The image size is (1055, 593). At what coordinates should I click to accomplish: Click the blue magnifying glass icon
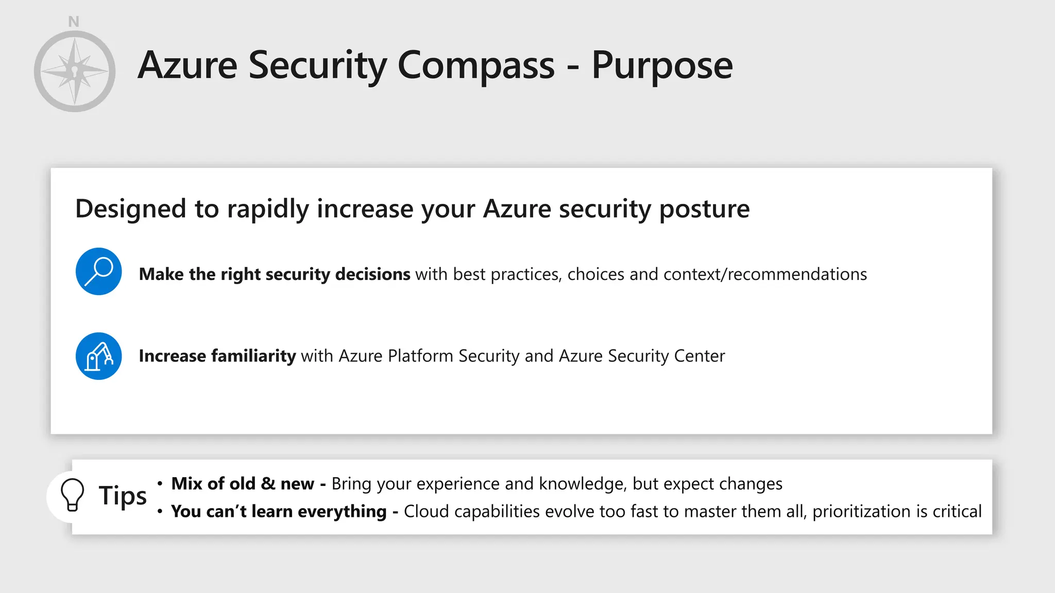click(x=98, y=271)
